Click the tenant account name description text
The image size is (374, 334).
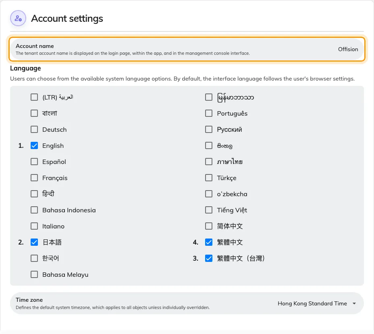point(133,54)
